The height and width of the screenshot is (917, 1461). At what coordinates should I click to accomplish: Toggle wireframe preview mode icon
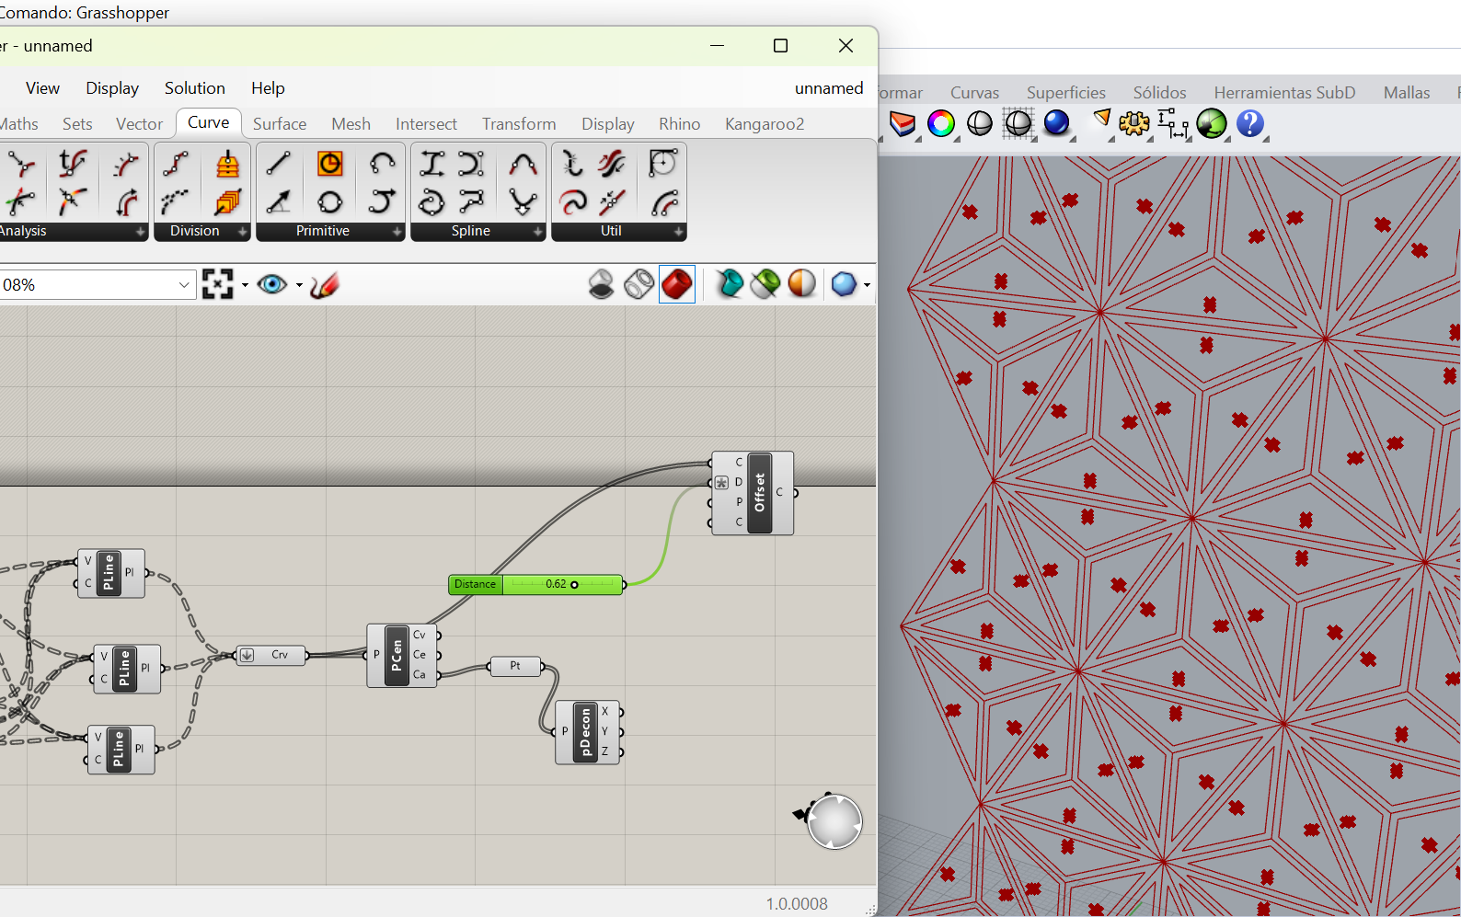pyautogui.click(x=638, y=284)
